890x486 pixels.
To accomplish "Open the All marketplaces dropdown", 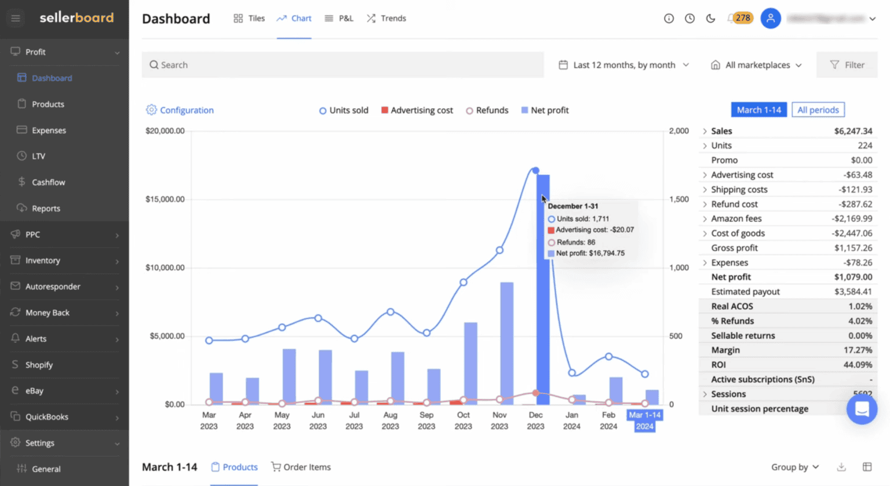I will 756,64.
